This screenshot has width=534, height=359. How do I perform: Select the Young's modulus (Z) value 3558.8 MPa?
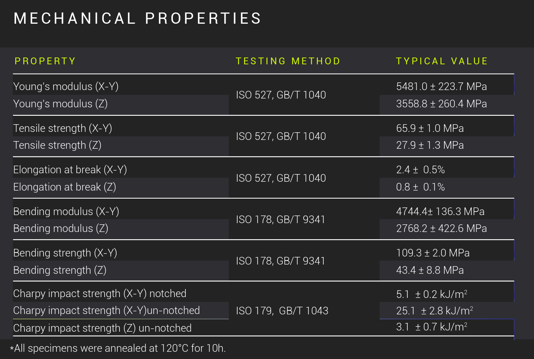[x=441, y=104]
